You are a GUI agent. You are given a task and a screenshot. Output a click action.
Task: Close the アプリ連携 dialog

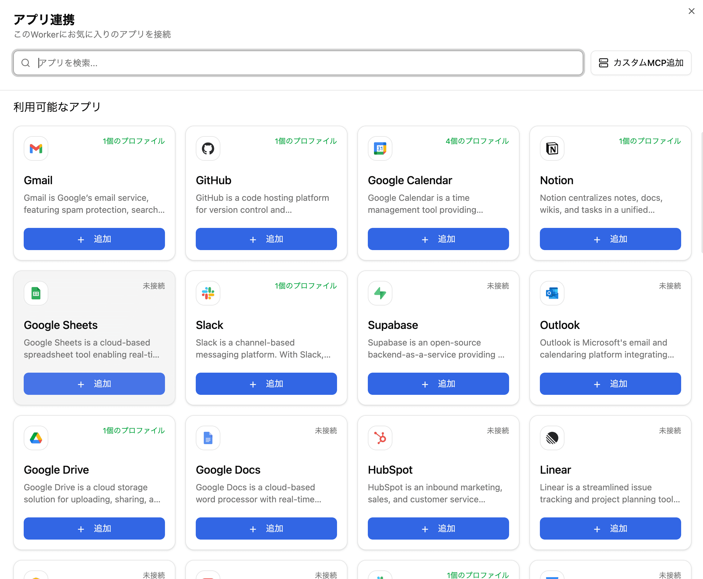(691, 11)
